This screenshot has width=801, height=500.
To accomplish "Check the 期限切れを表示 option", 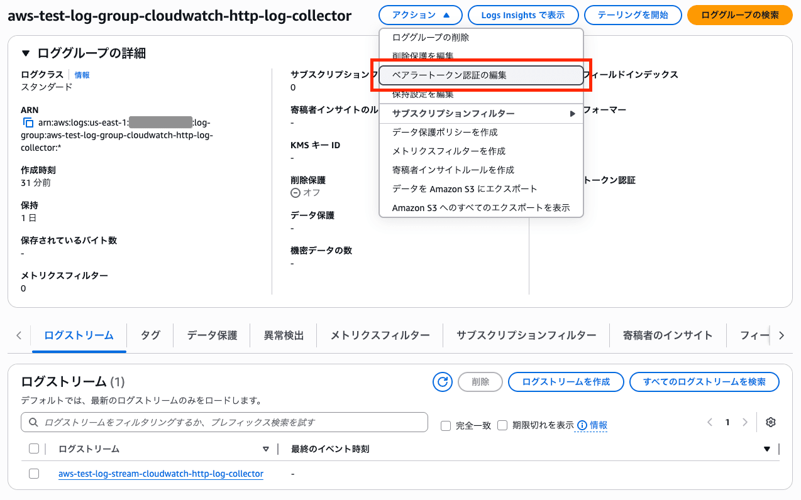I will (502, 425).
